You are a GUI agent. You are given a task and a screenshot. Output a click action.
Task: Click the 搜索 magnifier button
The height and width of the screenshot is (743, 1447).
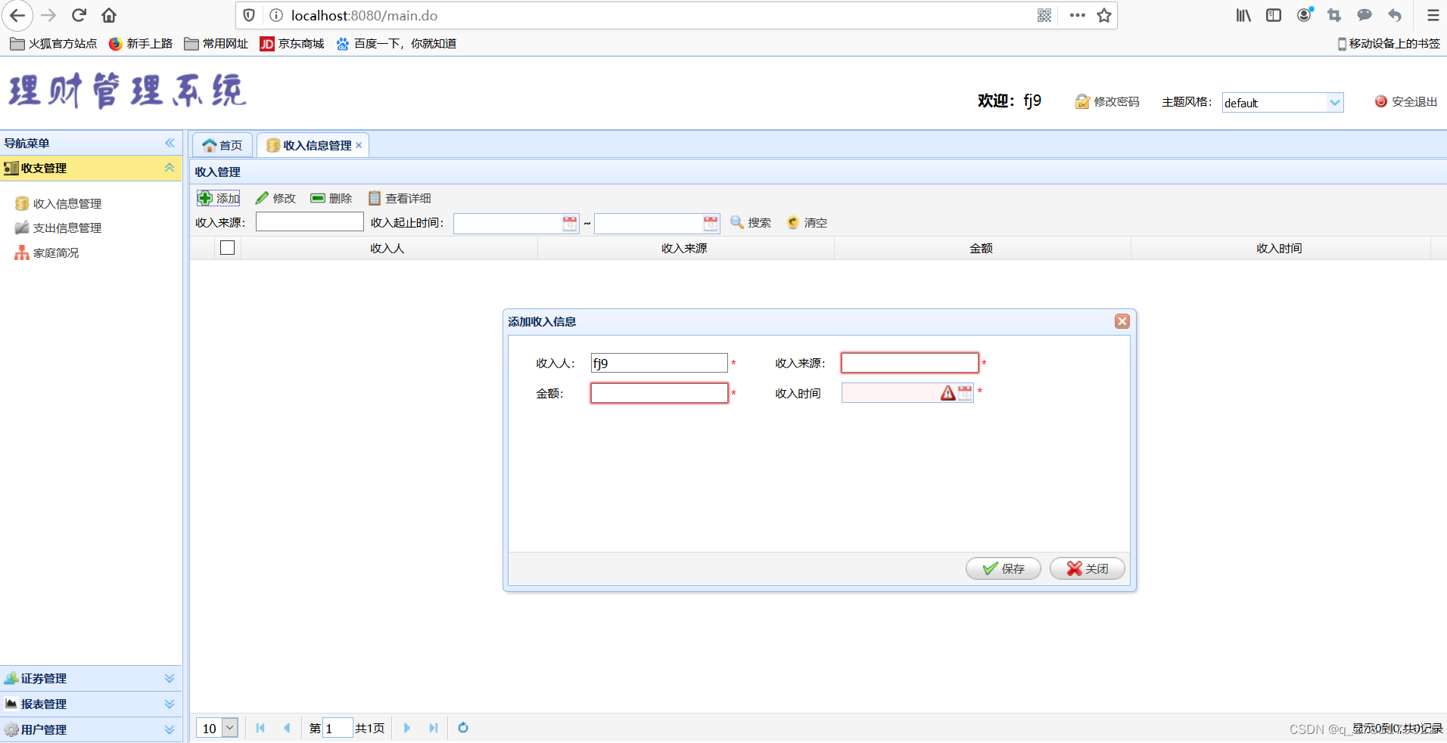[751, 222]
